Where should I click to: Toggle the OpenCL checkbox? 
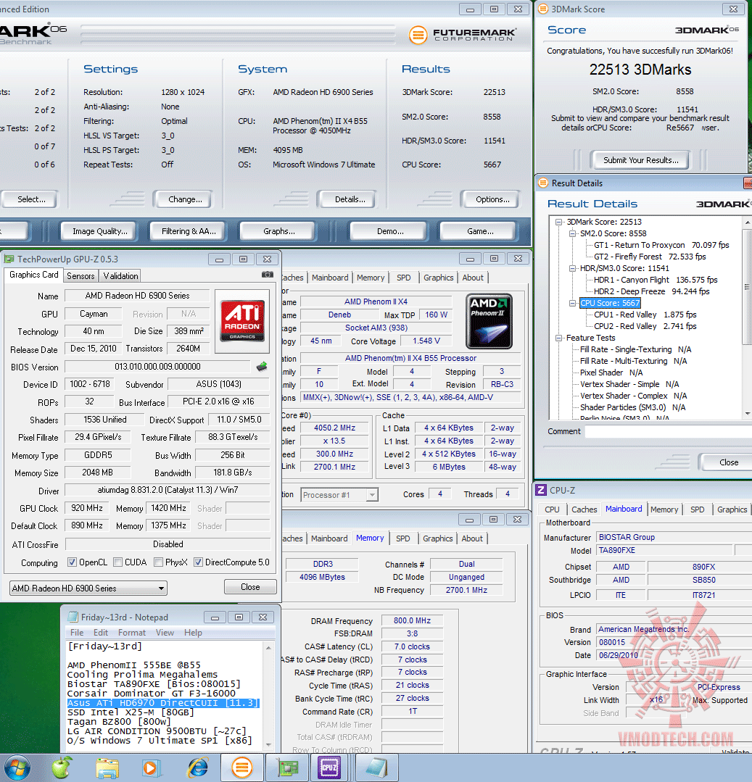[x=72, y=562]
